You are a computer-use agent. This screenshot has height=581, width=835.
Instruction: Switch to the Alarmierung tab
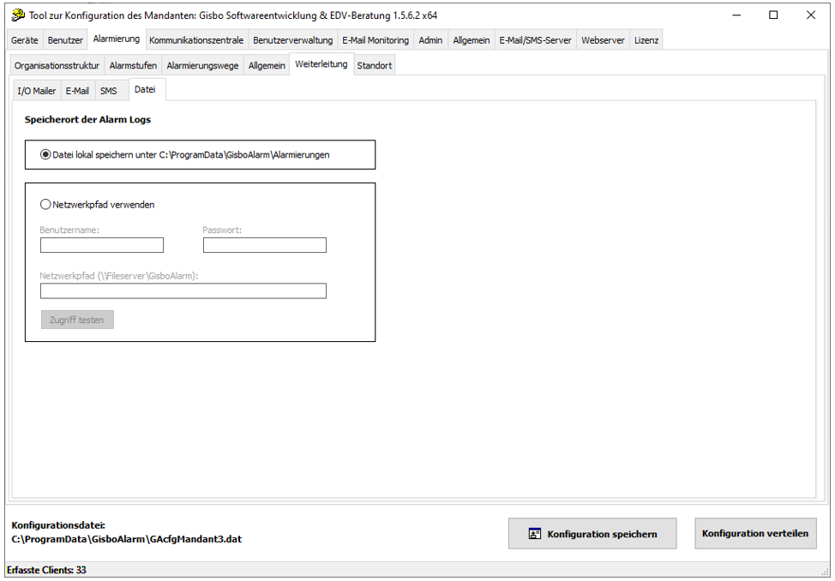[116, 39]
